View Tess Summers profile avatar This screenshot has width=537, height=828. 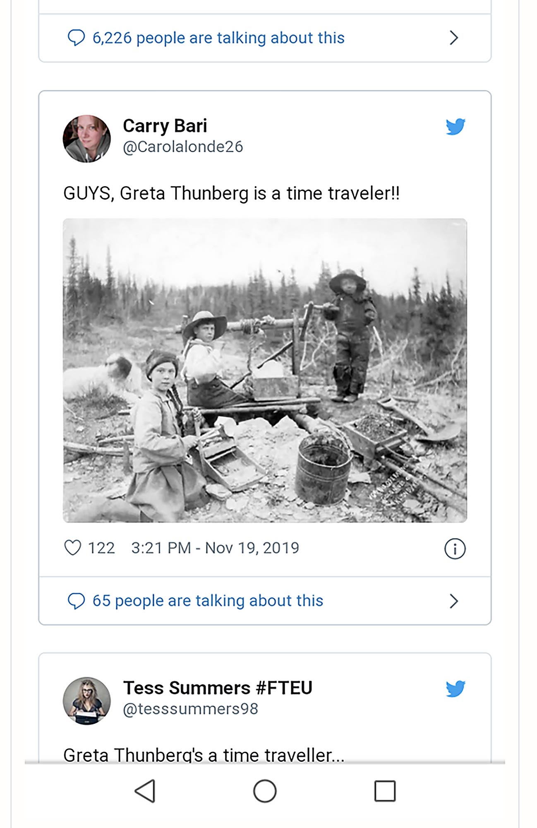click(87, 701)
